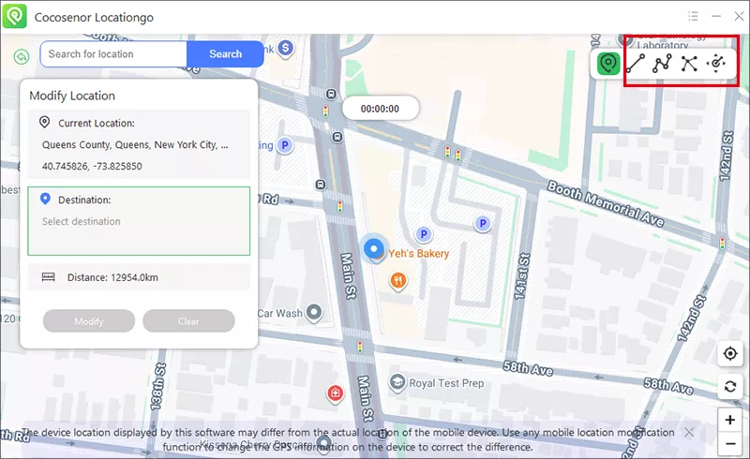Image resolution: width=750 pixels, height=459 pixels.
Task: Select the two-spot route mode
Action: click(x=637, y=64)
